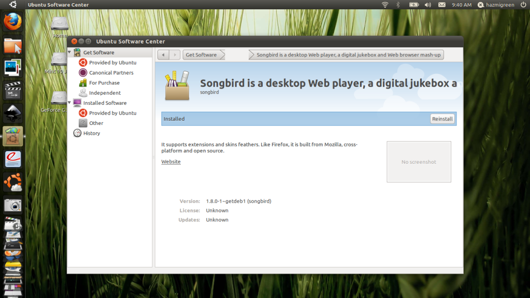This screenshot has height=298, width=530.
Task: Click the 'songbird' package name subtitle
Action: coord(209,92)
